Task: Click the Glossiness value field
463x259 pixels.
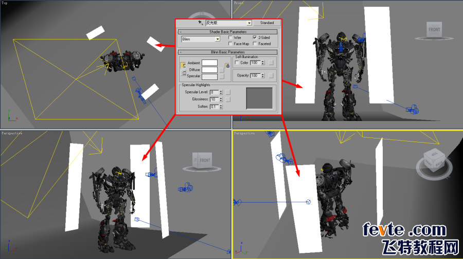Action: [x=214, y=99]
